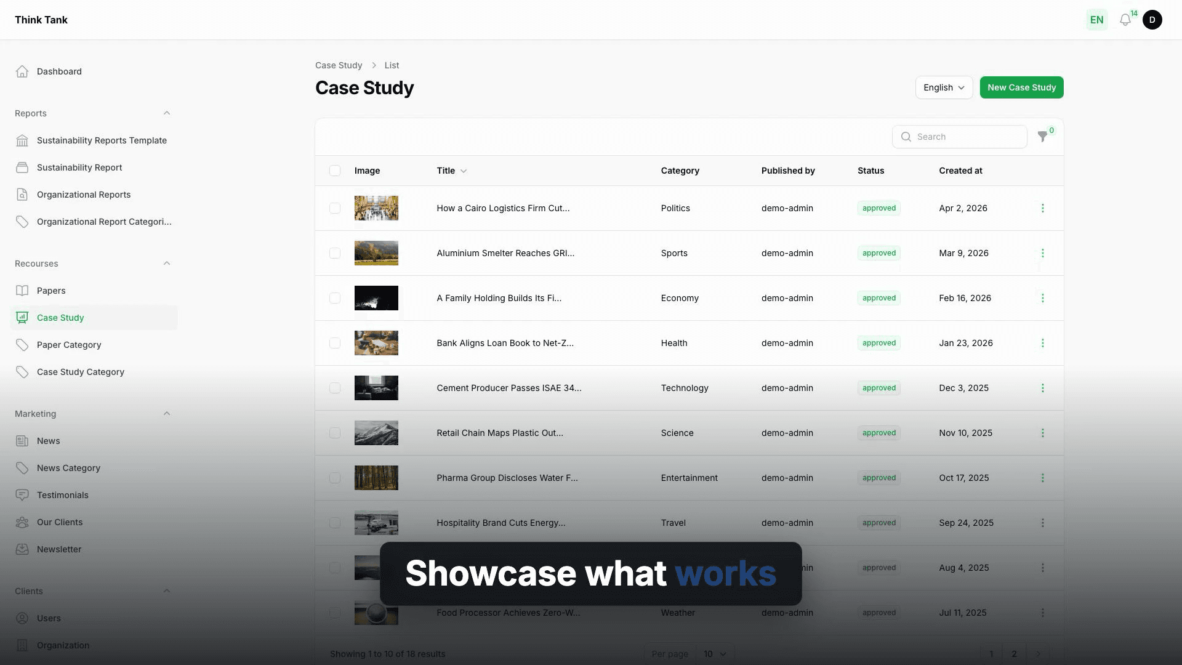Screen dimensions: 1182x665
Task: Click the Testimonials chat icon
Action: tap(22, 495)
